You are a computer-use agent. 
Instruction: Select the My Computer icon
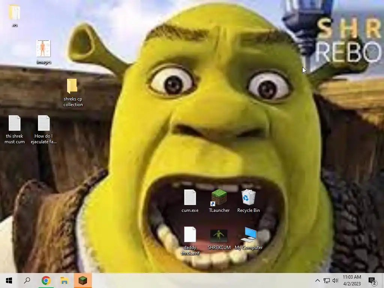coord(249,238)
